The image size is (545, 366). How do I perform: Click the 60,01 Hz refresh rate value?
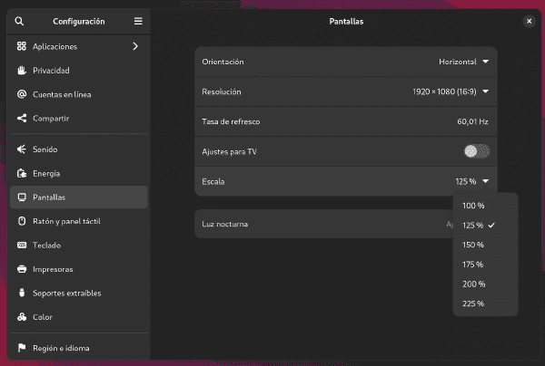tap(472, 121)
